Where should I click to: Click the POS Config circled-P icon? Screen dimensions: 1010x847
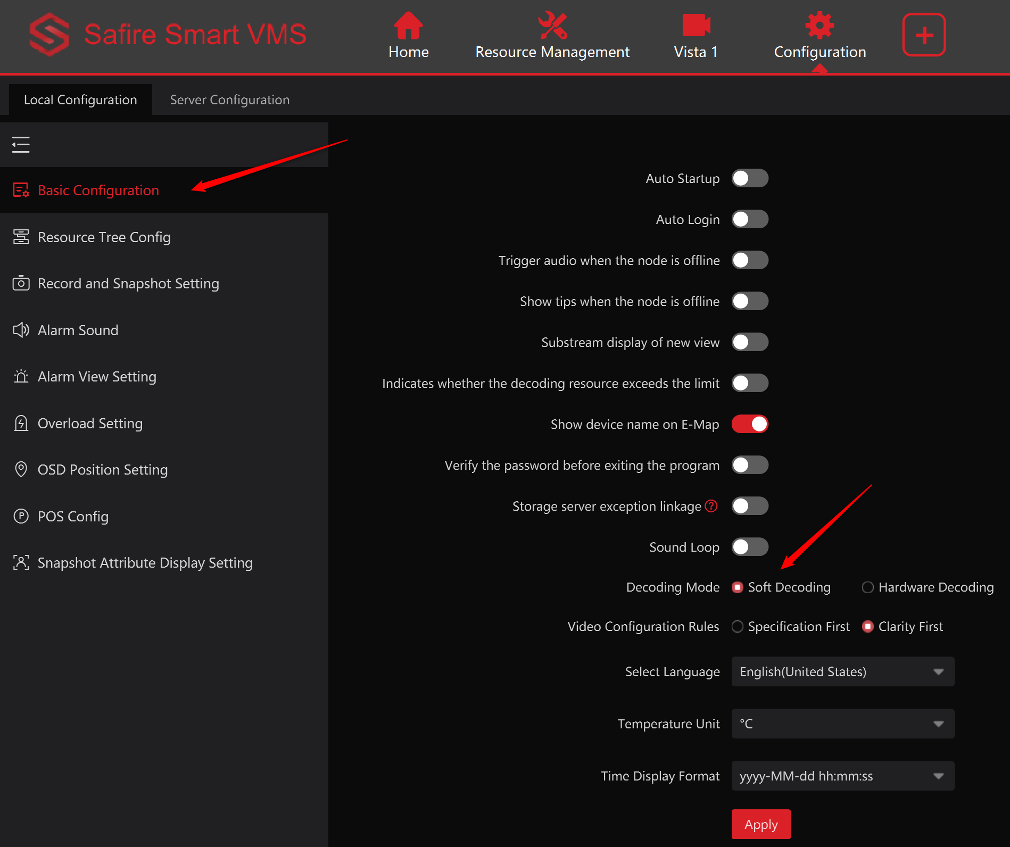point(21,516)
